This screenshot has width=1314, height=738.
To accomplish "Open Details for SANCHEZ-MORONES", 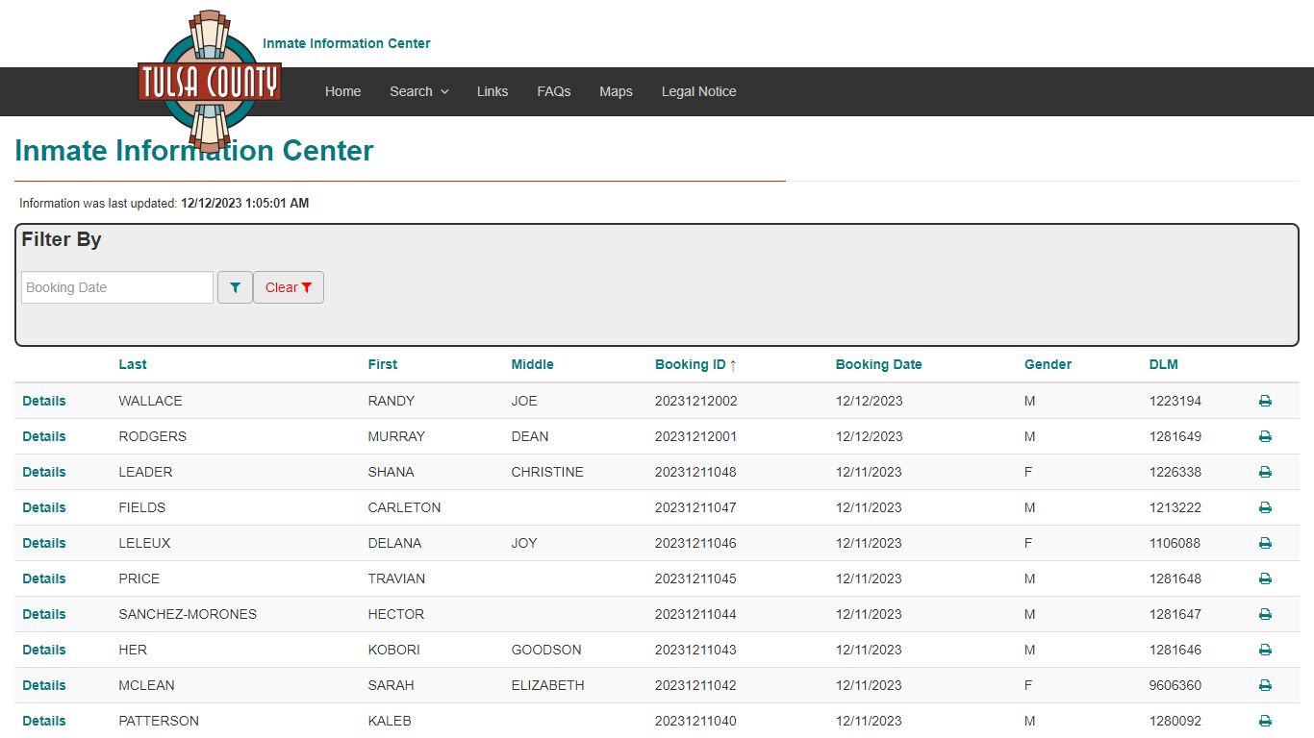I will tap(44, 614).
